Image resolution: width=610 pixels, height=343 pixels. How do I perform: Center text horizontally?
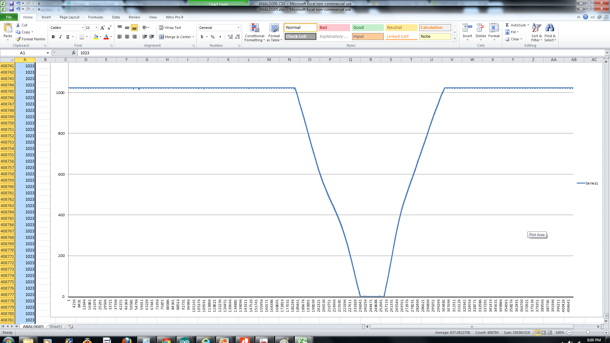pos(127,37)
